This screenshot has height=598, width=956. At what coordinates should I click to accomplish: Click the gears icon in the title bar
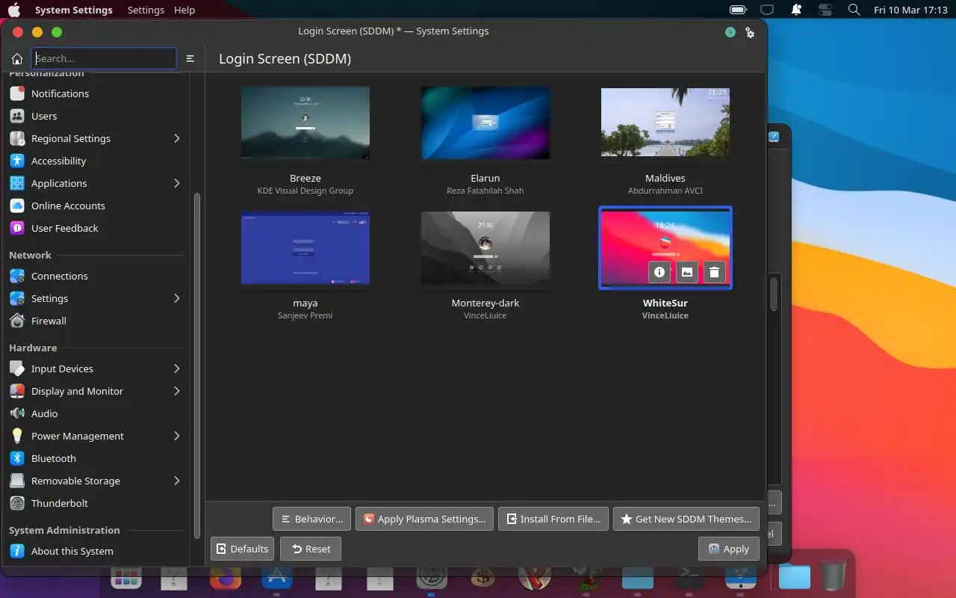pos(750,32)
